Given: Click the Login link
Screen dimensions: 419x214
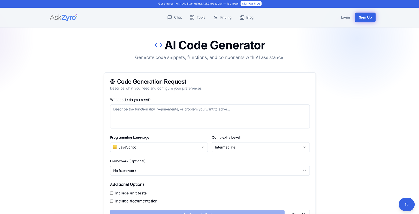Looking at the screenshot, I should point(345,17).
